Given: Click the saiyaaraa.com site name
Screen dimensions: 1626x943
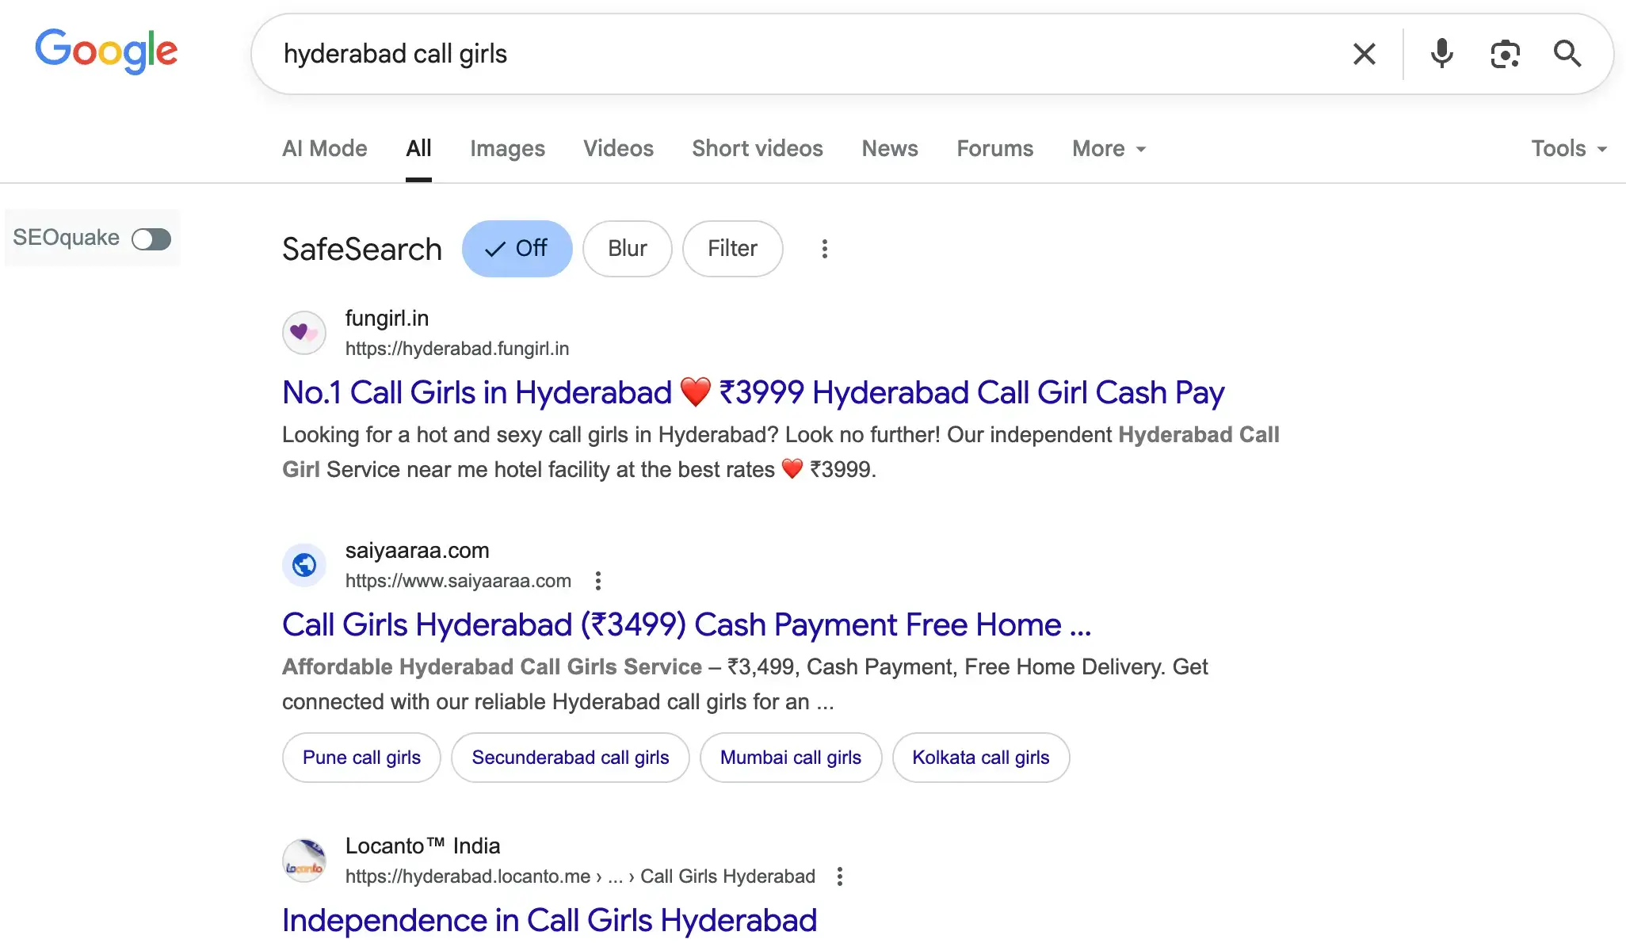Looking at the screenshot, I should click(417, 551).
